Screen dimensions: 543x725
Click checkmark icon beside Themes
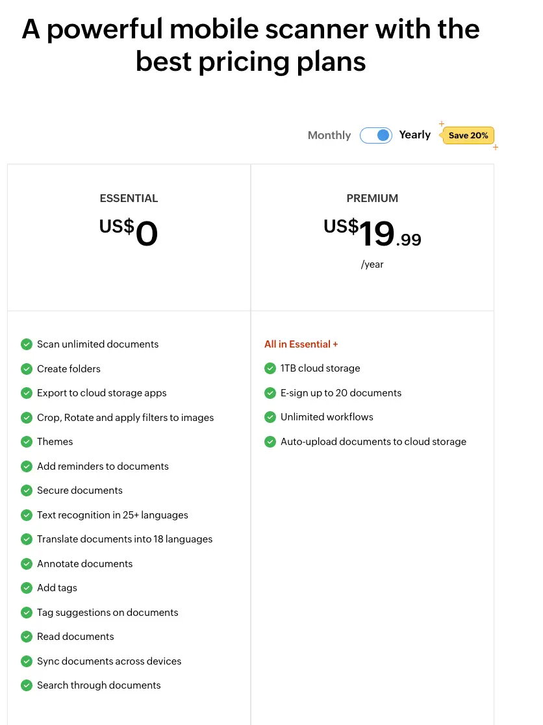pyautogui.click(x=27, y=442)
